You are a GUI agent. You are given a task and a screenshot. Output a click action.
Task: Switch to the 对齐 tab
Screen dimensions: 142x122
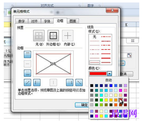[x=34, y=21]
